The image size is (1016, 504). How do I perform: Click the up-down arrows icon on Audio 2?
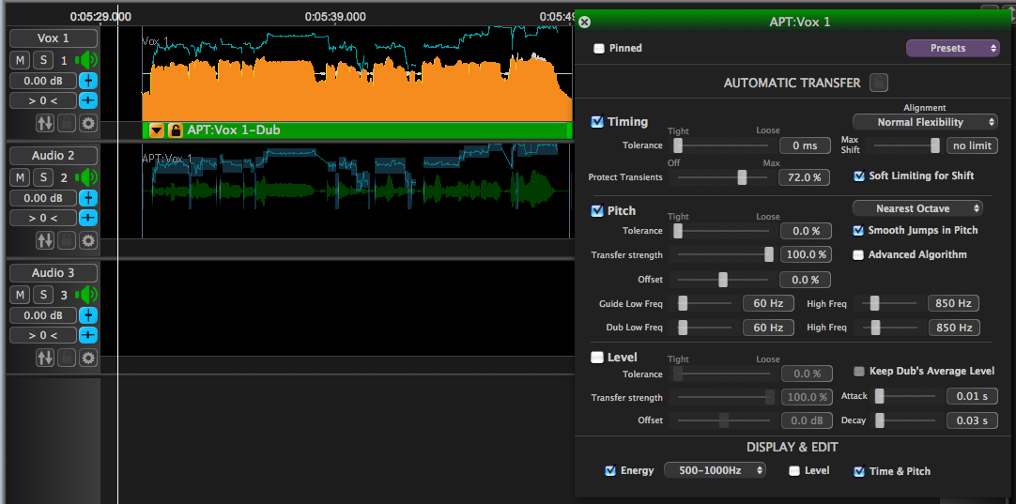[45, 240]
